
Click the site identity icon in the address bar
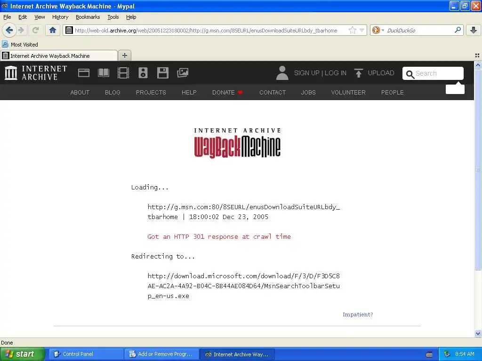pos(69,30)
